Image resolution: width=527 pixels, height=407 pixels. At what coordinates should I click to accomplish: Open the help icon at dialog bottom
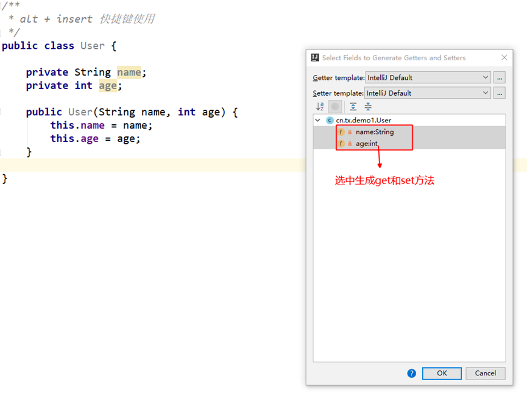click(411, 373)
